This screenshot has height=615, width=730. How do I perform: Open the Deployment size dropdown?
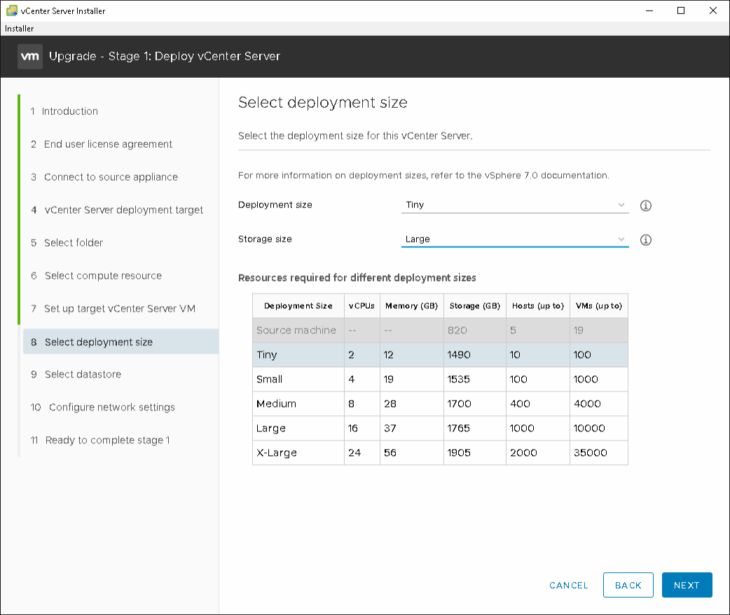pos(515,205)
